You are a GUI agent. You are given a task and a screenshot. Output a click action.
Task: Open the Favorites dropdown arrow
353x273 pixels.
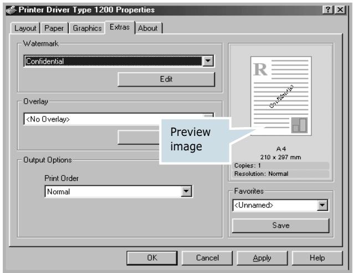click(322, 205)
